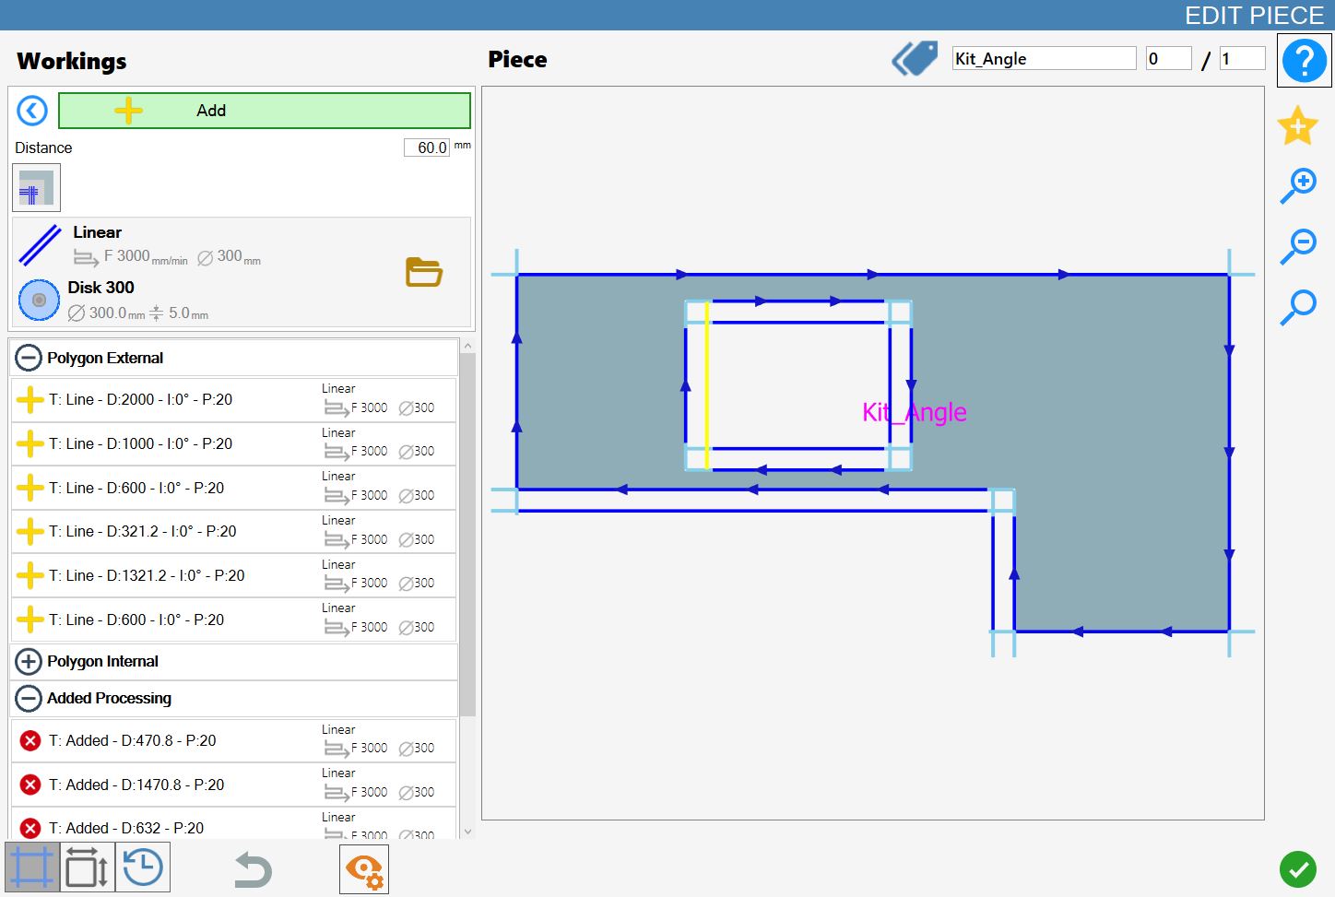Screen dimensions: 1335x897
Task: Add working to Line D:321.2 row
Action: coord(30,531)
